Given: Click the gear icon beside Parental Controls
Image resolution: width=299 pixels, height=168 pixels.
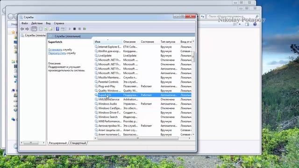Looking at the screenshot, I should pyautogui.click(x=96, y=82).
